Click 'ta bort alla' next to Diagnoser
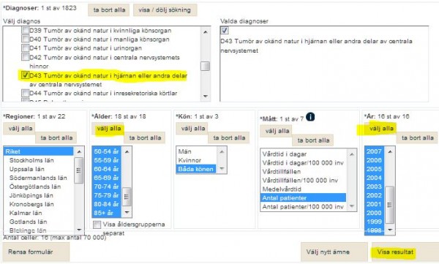The image size is (439, 264). click(109, 10)
